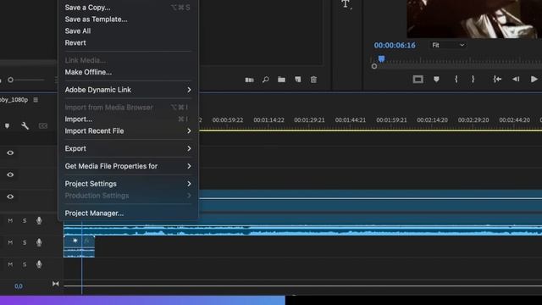Image resolution: width=542 pixels, height=305 pixels.
Task: Click the 0.0 mix volume value
Action: 19,286
